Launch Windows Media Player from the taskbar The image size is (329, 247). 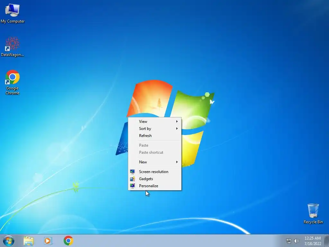point(48,241)
